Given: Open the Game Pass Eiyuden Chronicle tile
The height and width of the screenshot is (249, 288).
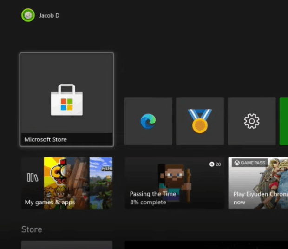Looking at the screenshot, I should [x=258, y=183].
